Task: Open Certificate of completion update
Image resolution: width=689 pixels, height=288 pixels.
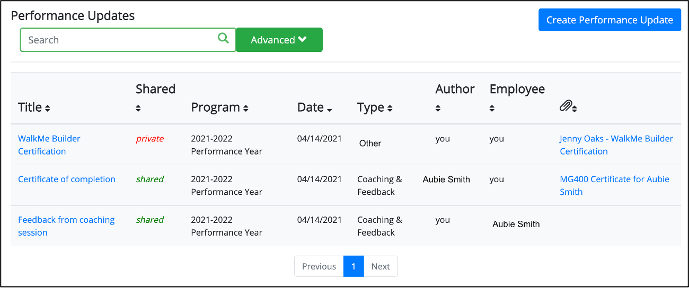Action: [x=67, y=179]
